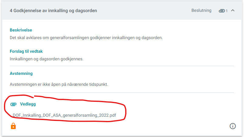
Task: Click the Forslag til vedtak heading
Action: click(26, 51)
